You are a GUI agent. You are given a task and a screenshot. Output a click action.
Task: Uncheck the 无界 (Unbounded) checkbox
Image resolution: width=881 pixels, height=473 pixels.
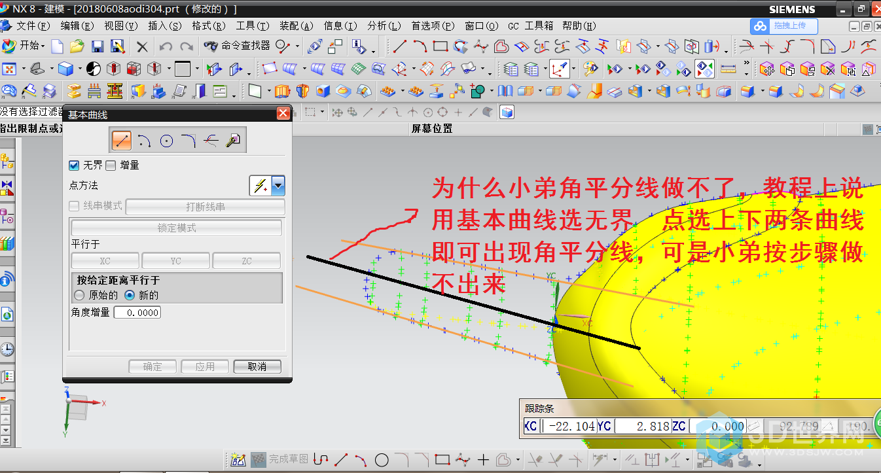point(74,166)
